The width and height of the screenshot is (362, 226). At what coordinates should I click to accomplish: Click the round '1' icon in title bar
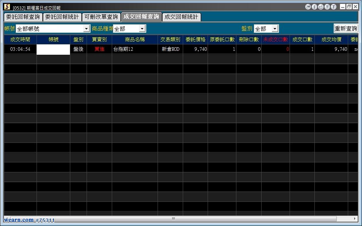[x=314, y=7]
